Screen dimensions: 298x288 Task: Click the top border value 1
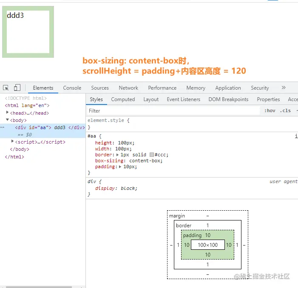(x=208, y=226)
